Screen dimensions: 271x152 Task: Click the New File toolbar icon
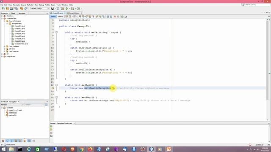pyautogui.click(x=3, y=8)
